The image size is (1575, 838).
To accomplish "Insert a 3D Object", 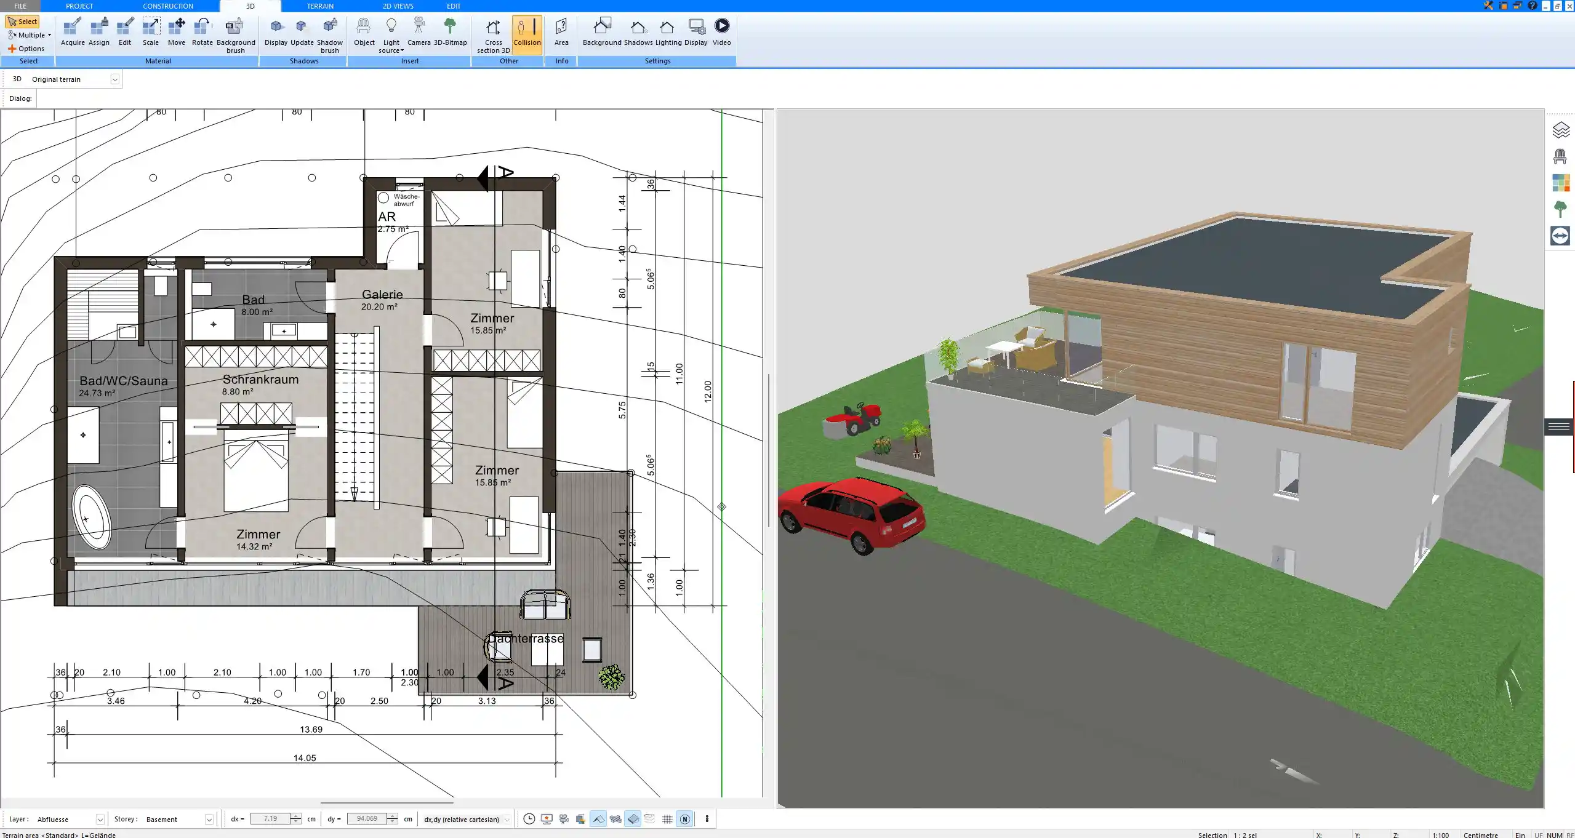I will pyautogui.click(x=364, y=33).
